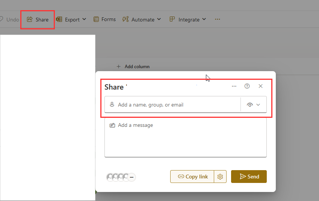Expand the Automate dropdown chevron
Screen dimensions: 319x201
(x=159, y=19)
